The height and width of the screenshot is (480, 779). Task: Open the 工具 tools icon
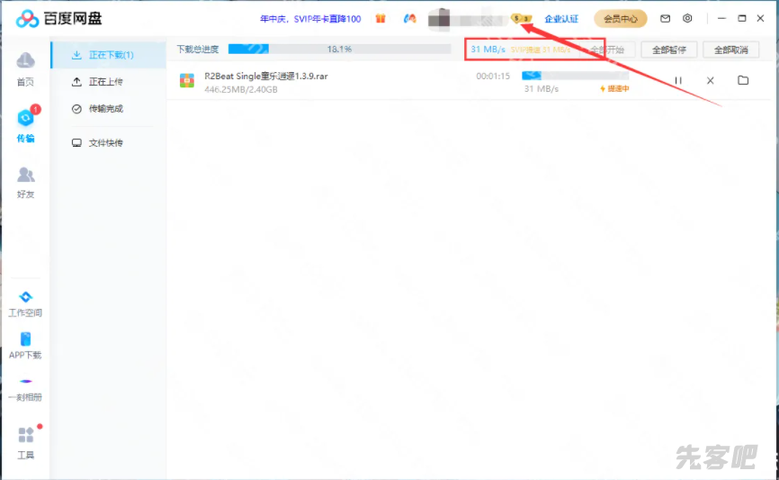(25, 436)
